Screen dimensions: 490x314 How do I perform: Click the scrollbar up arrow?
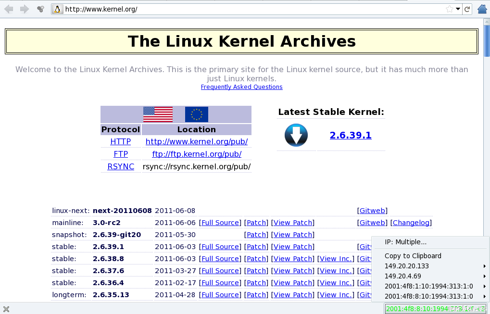(487, 22)
